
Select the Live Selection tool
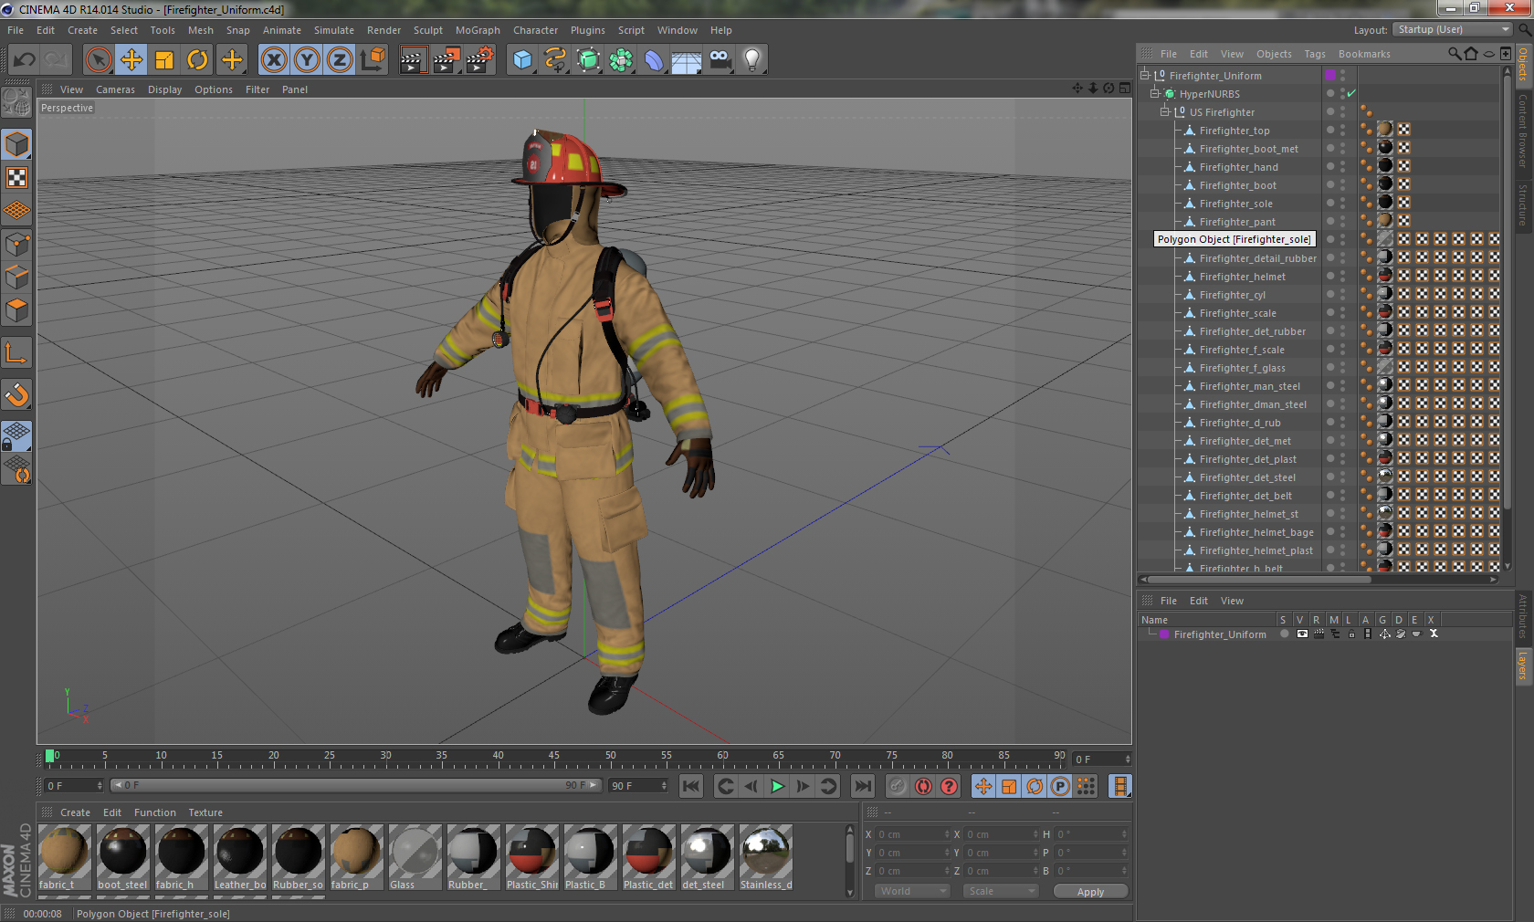click(x=99, y=60)
